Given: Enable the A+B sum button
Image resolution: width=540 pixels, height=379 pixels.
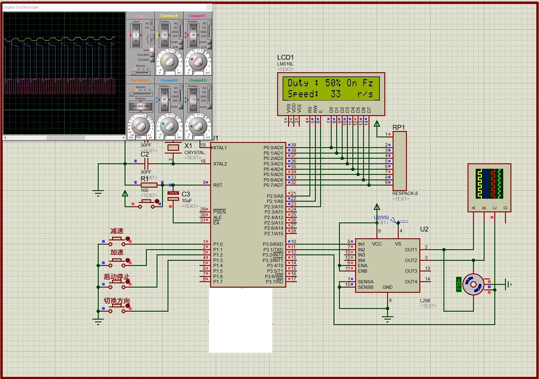Looking at the screenshot, I should tap(181, 47).
